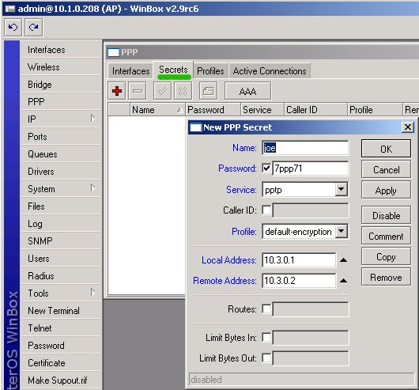
Task: Open SNMP in the sidebar menu
Action: [61, 240]
